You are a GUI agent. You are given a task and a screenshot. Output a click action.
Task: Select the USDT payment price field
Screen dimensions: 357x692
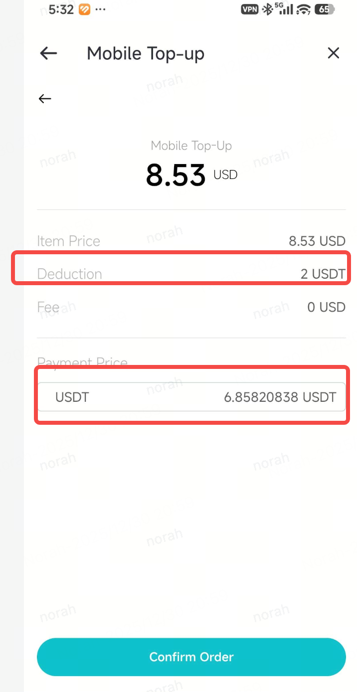(191, 397)
